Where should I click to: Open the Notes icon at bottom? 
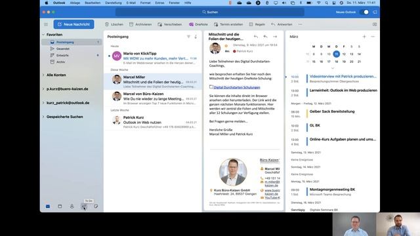pos(96,206)
